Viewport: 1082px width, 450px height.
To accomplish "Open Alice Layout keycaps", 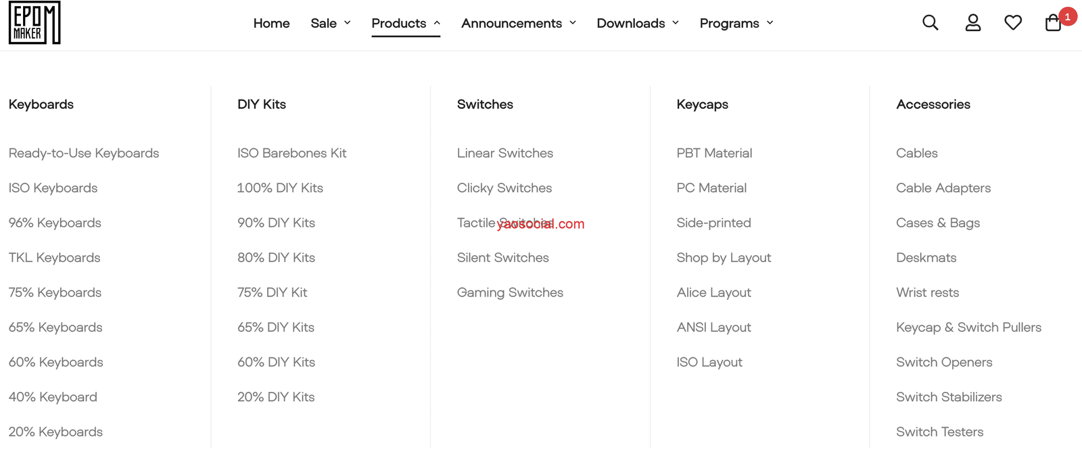I will pyautogui.click(x=713, y=292).
